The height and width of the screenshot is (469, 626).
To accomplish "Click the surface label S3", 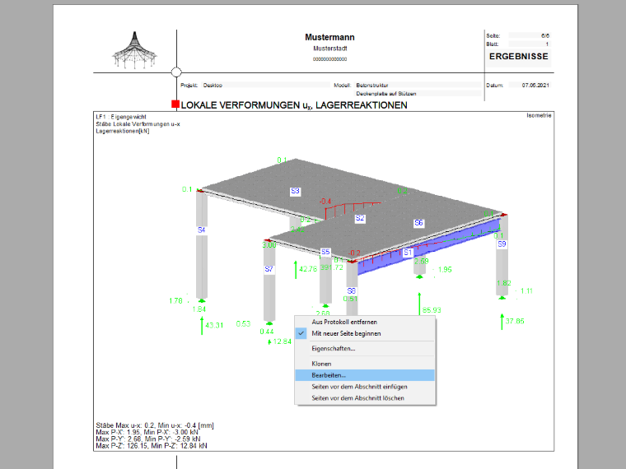I will 295,191.
